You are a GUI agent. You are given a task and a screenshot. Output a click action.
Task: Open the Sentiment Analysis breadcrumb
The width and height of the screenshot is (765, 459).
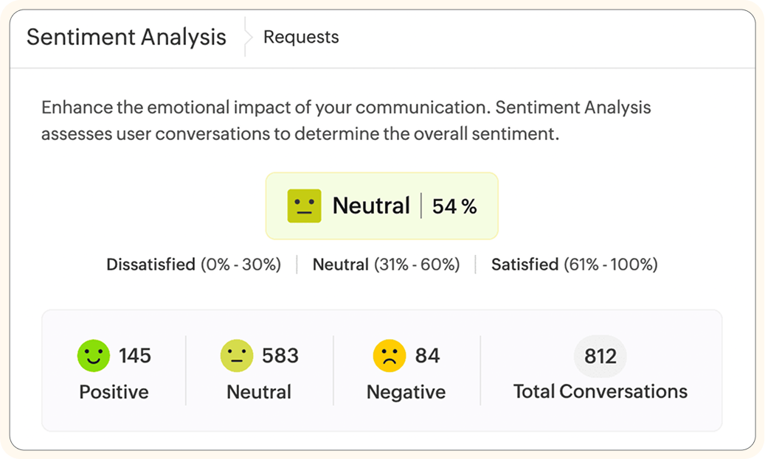(x=126, y=38)
